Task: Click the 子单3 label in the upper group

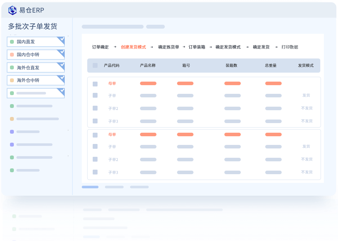Action: coord(113,121)
